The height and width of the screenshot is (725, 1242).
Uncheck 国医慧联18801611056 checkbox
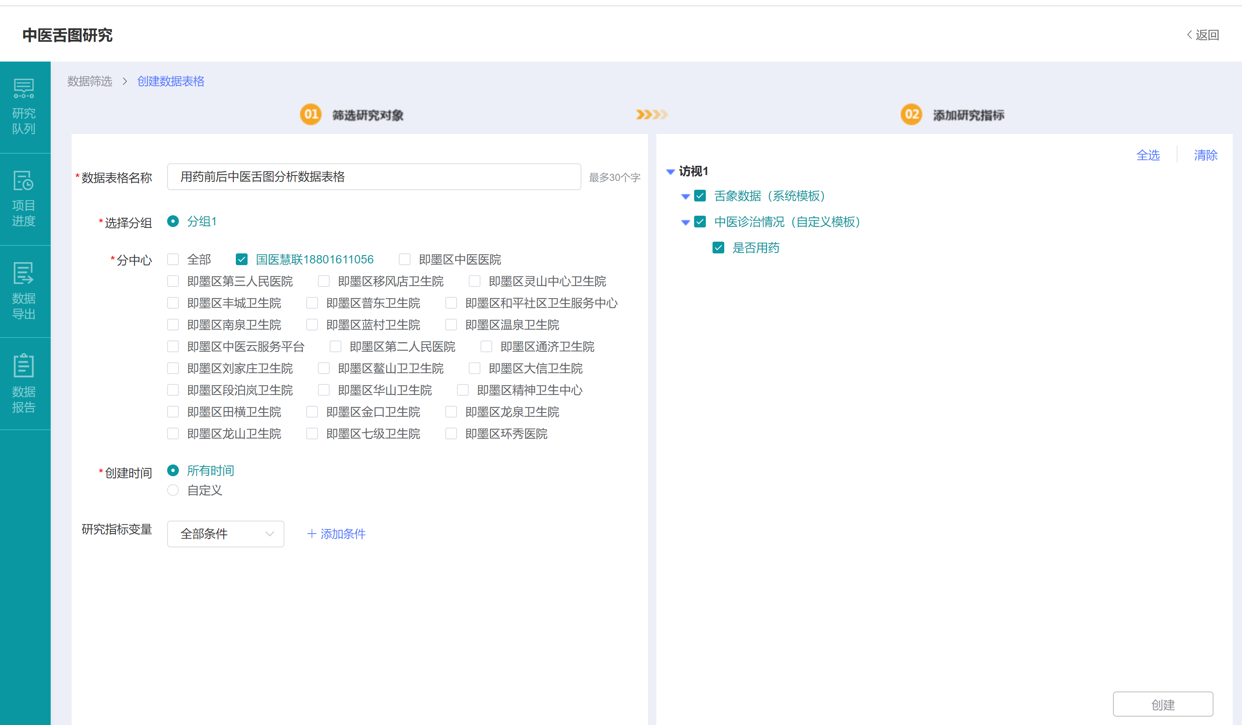pyautogui.click(x=242, y=259)
